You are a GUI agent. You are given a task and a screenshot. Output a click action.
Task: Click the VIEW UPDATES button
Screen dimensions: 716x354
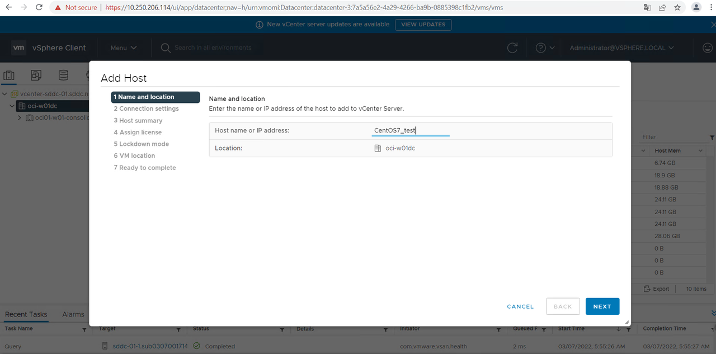423,25
